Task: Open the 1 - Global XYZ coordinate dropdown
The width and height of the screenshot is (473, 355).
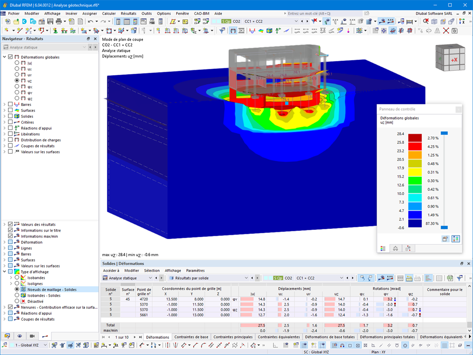Action: pyautogui.click(x=28, y=345)
